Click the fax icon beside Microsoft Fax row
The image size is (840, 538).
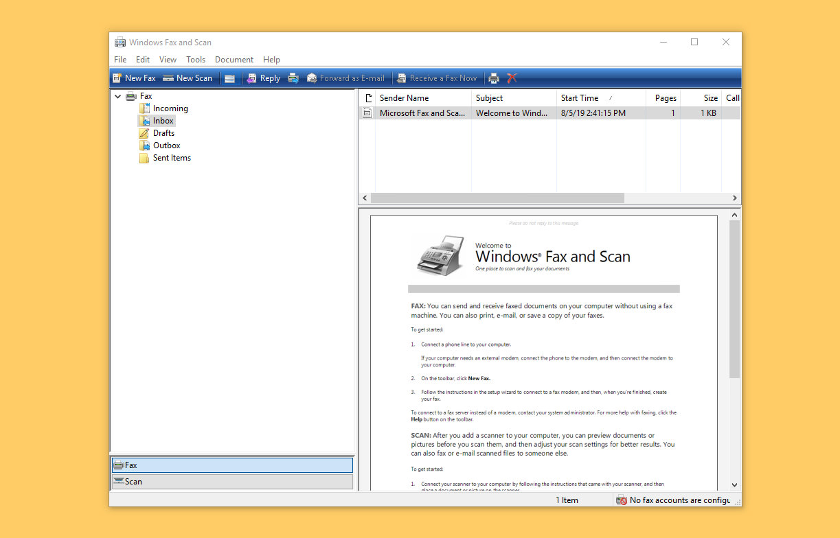367,113
